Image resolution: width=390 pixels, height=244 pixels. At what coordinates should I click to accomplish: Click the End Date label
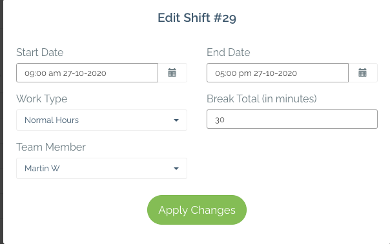pos(229,52)
